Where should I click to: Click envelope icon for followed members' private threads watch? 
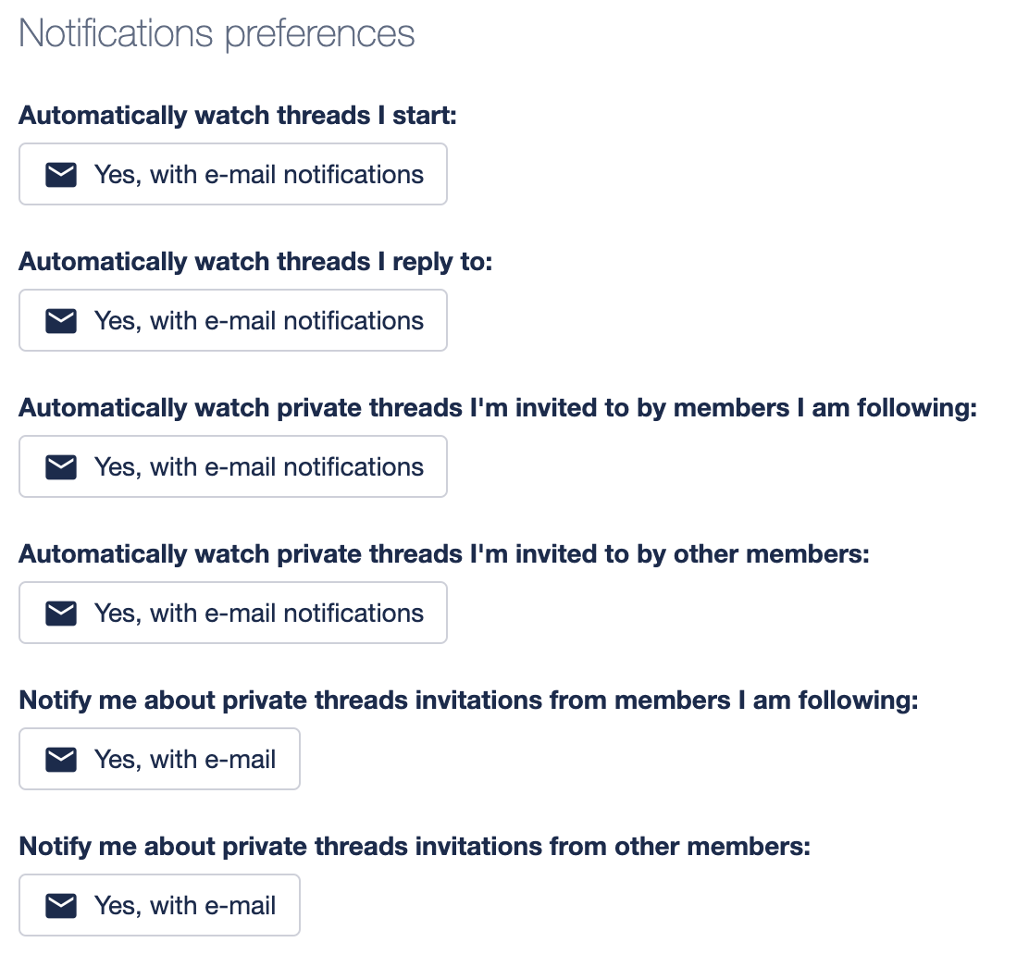coord(61,467)
